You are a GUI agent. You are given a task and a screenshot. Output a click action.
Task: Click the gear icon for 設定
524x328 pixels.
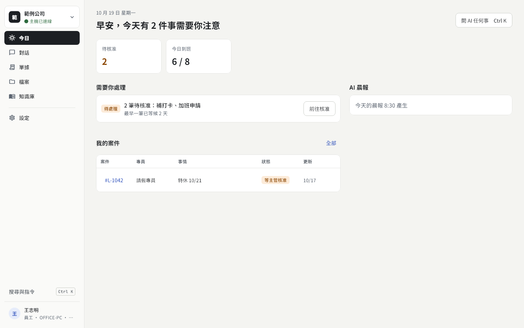[12, 118]
